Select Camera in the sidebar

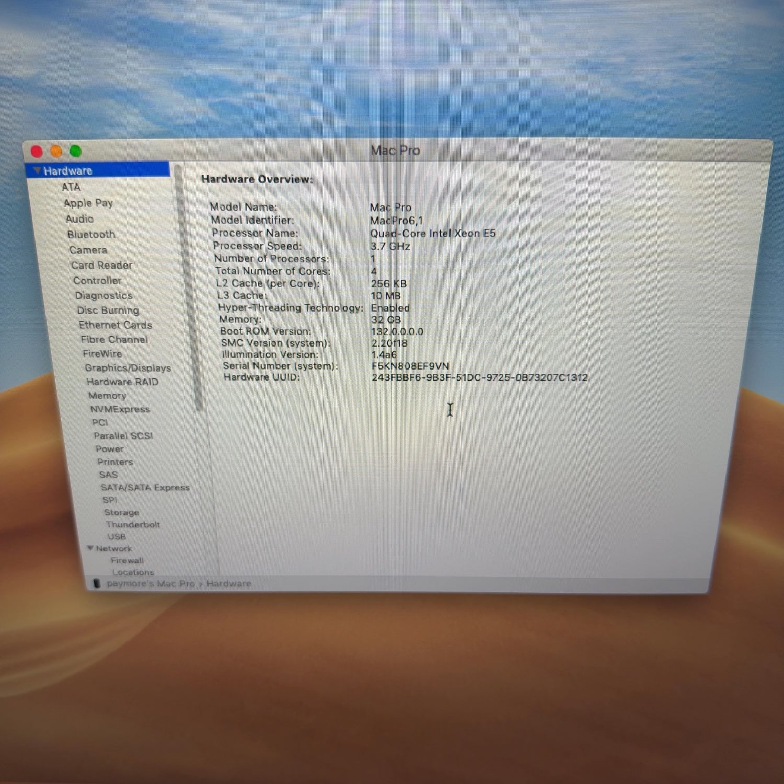pyautogui.click(x=88, y=250)
